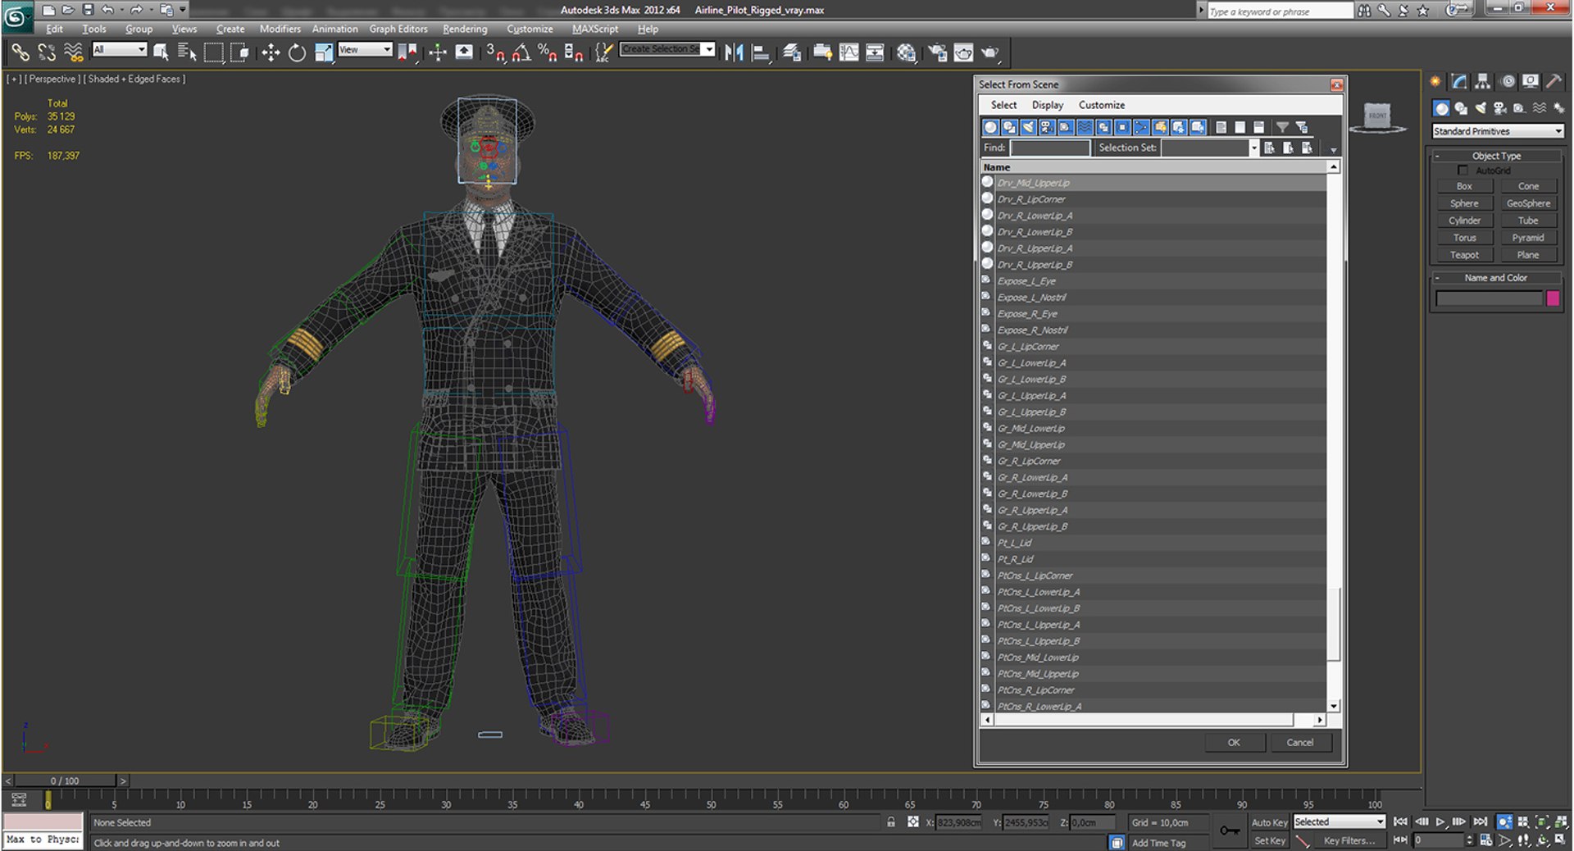Click the Teapot primitive button

pos(1464,255)
